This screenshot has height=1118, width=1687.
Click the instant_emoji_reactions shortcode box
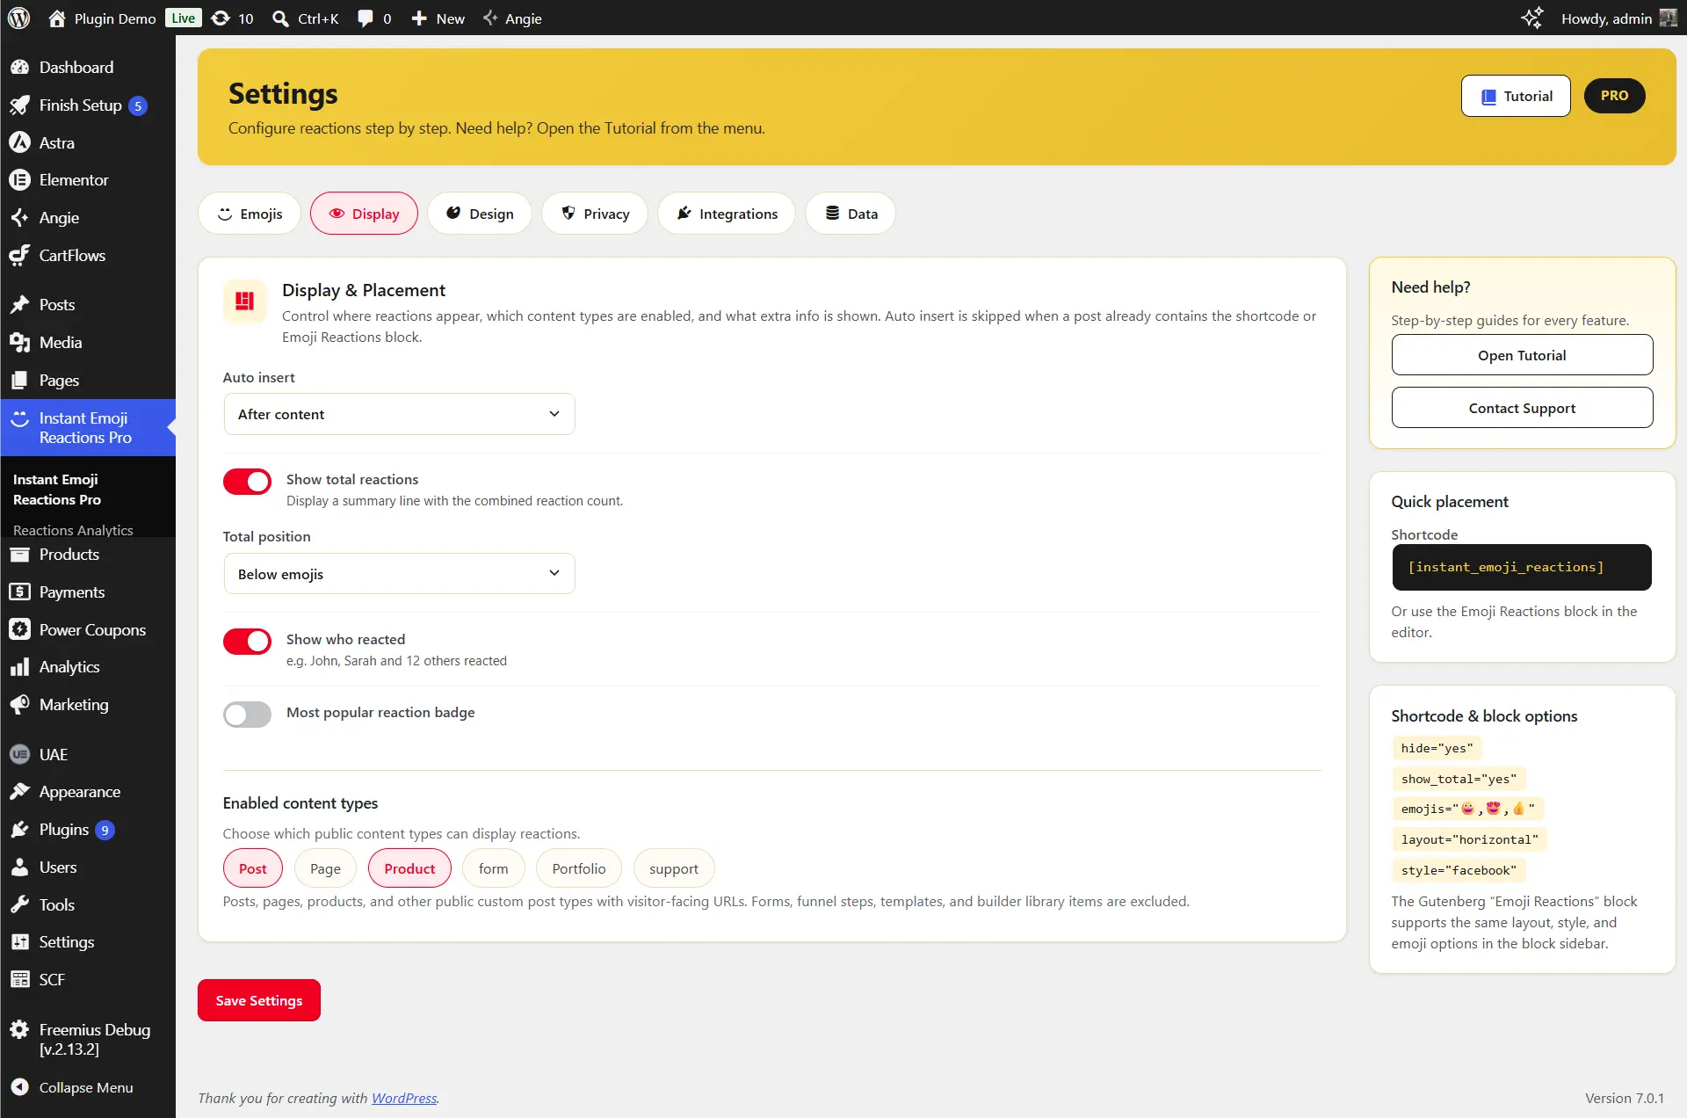pyautogui.click(x=1522, y=567)
